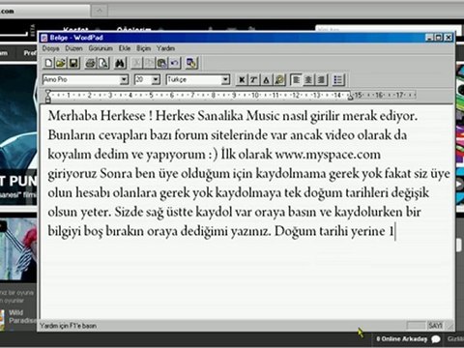Click the chat bubble icon beside Online Arkadaş
This screenshot has width=464, height=348.
436,339
